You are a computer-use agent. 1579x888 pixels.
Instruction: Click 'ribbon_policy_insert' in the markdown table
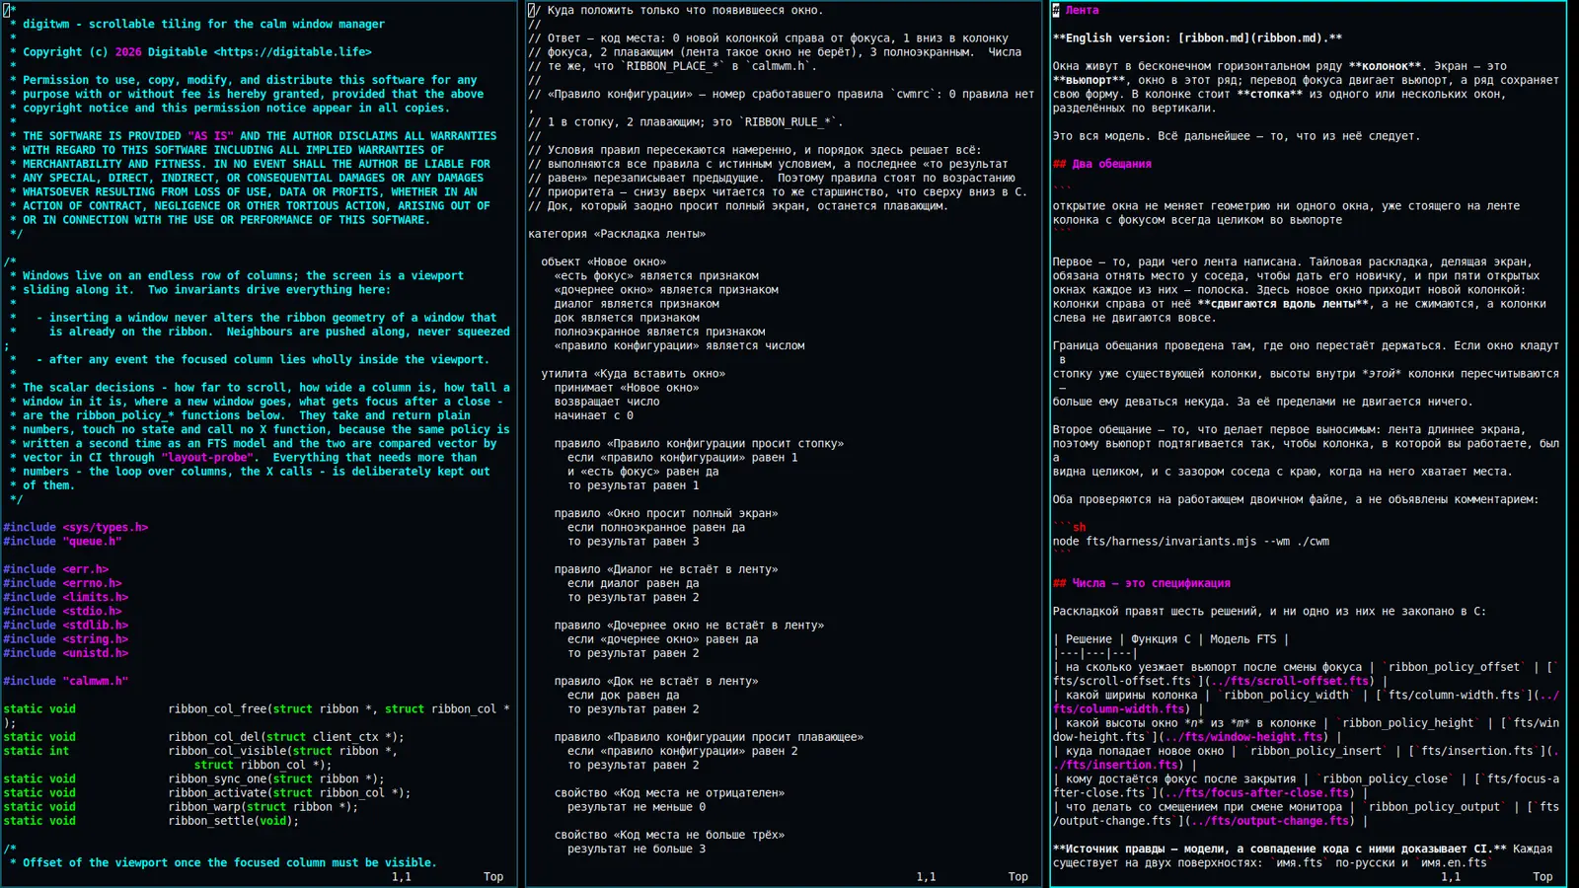pyautogui.click(x=1316, y=752)
